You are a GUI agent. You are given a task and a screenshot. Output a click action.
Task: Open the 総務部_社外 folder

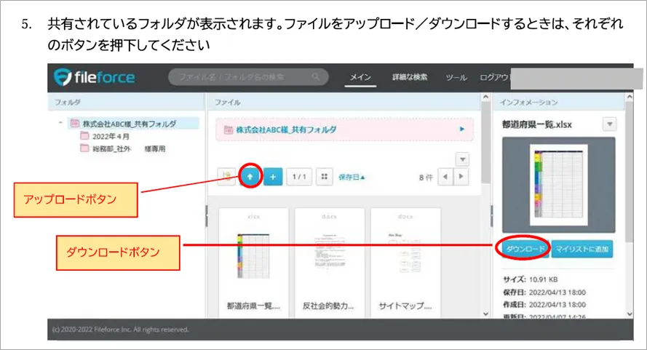click(123, 148)
